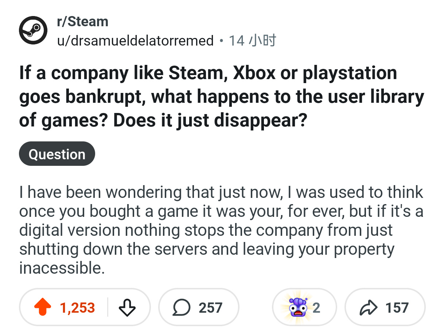Tap the mind-blown award emoji icon
Viewport: 444px width, 332px height.
tap(298, 307)
